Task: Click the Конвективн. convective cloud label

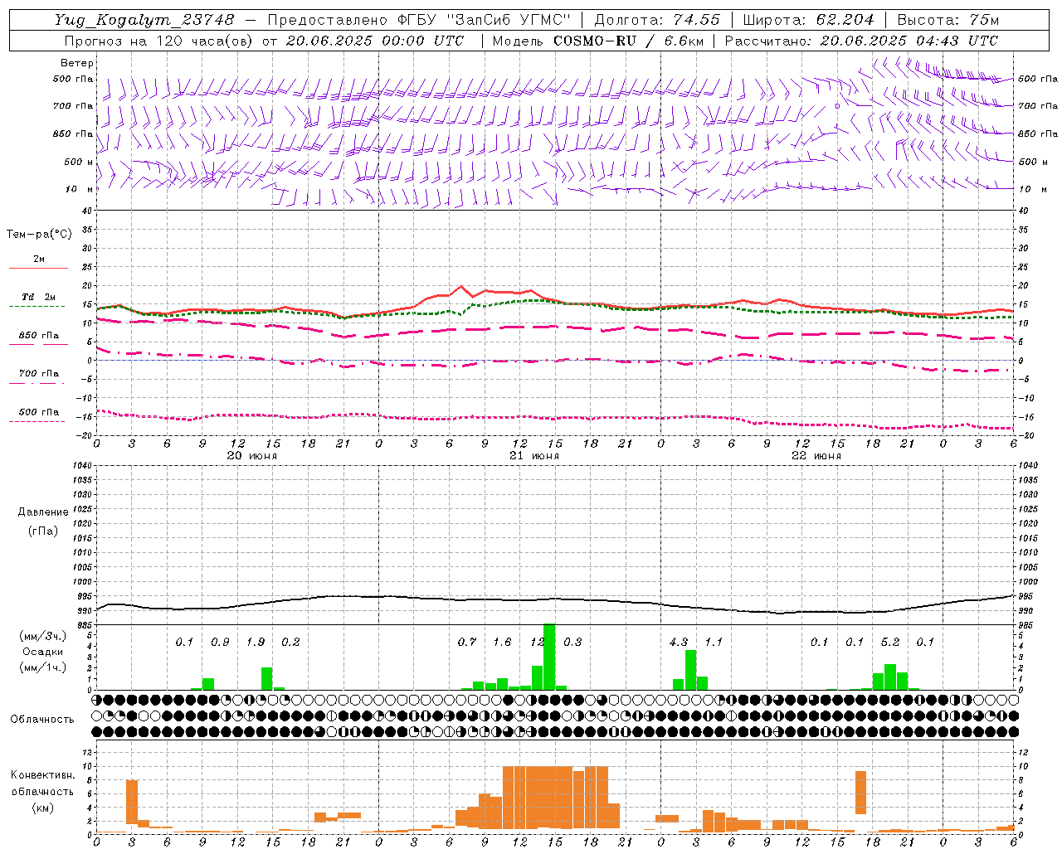Action: (x=42, y=774)
